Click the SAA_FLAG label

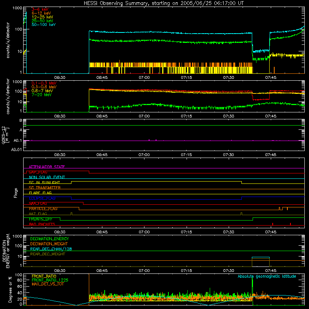point(38,204)
